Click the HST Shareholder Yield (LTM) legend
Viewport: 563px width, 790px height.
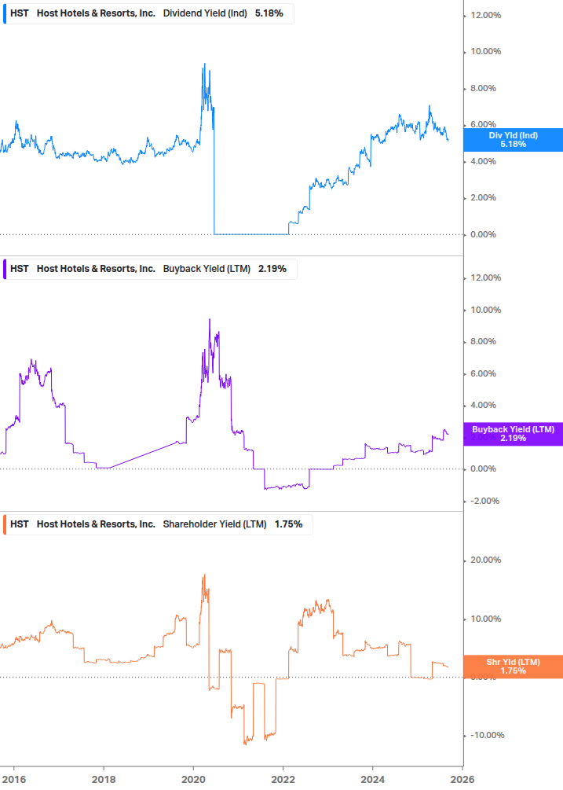[158, 524]
